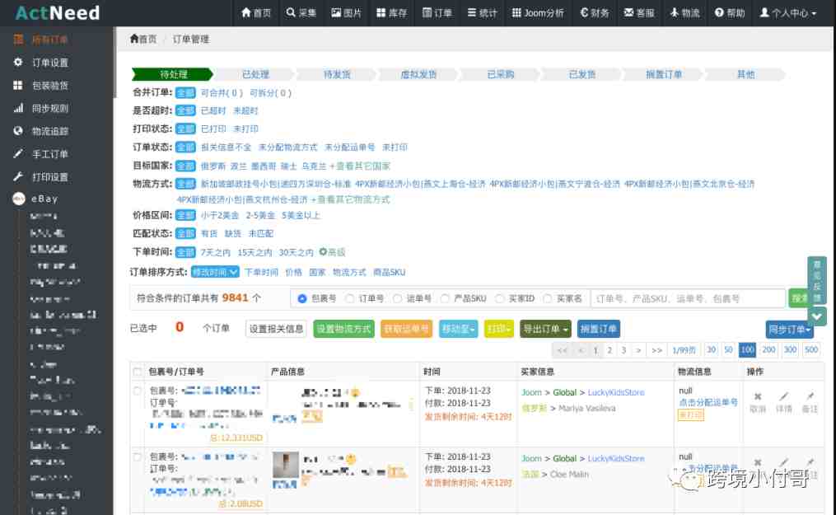Click the blue 搁置订单 action button
Viewport: 836px width, 515px height.
tap(598, 329)
